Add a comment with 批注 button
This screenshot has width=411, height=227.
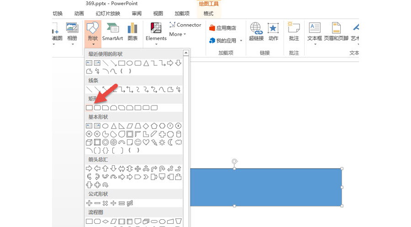coord(294,32)
